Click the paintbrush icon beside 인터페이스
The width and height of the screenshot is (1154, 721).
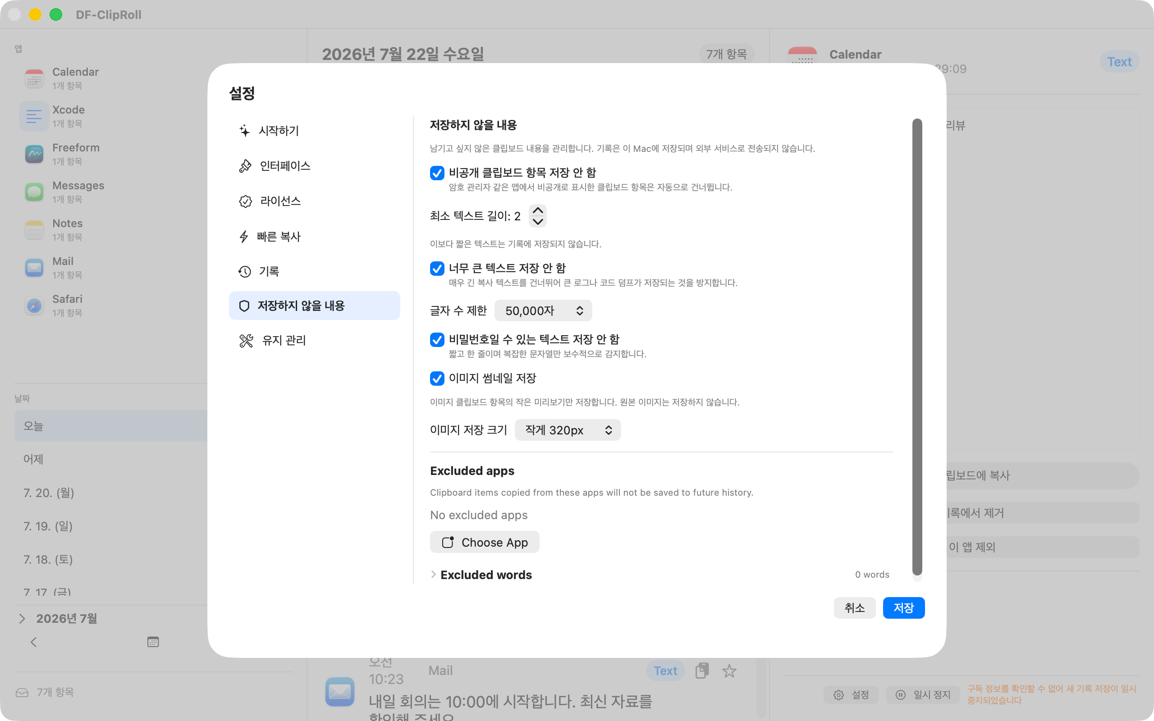coord(245,166)
